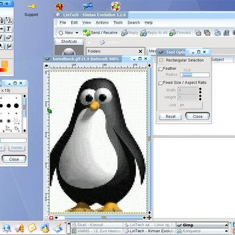Open the star desktop icon

(60, 6)
